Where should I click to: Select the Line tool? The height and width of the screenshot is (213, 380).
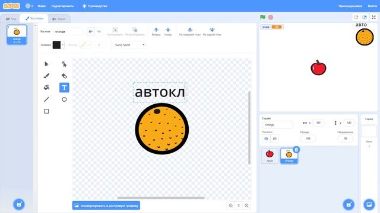46,99
